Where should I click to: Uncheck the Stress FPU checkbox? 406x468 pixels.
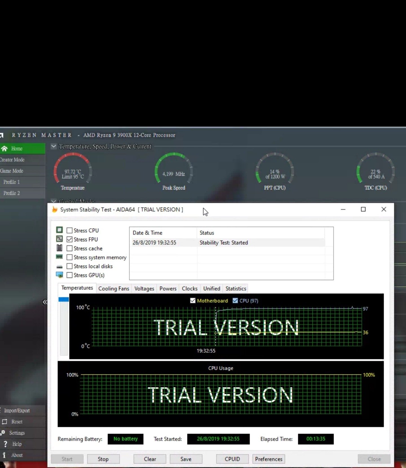[x=69, y=239]
